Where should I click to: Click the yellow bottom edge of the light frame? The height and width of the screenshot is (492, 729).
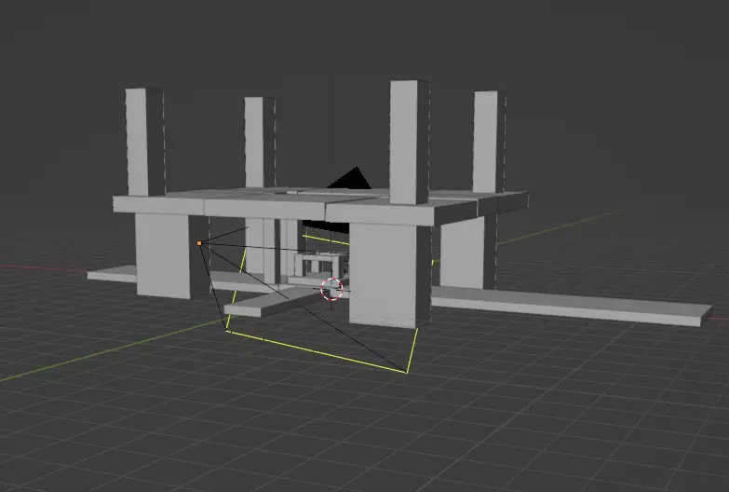[x=317, y=351]
